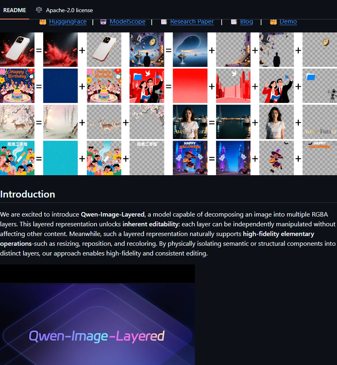The width and height of the screenshot is (337, 365).
Task: Click the ModelScope robot icon
Action: (103, 21)
